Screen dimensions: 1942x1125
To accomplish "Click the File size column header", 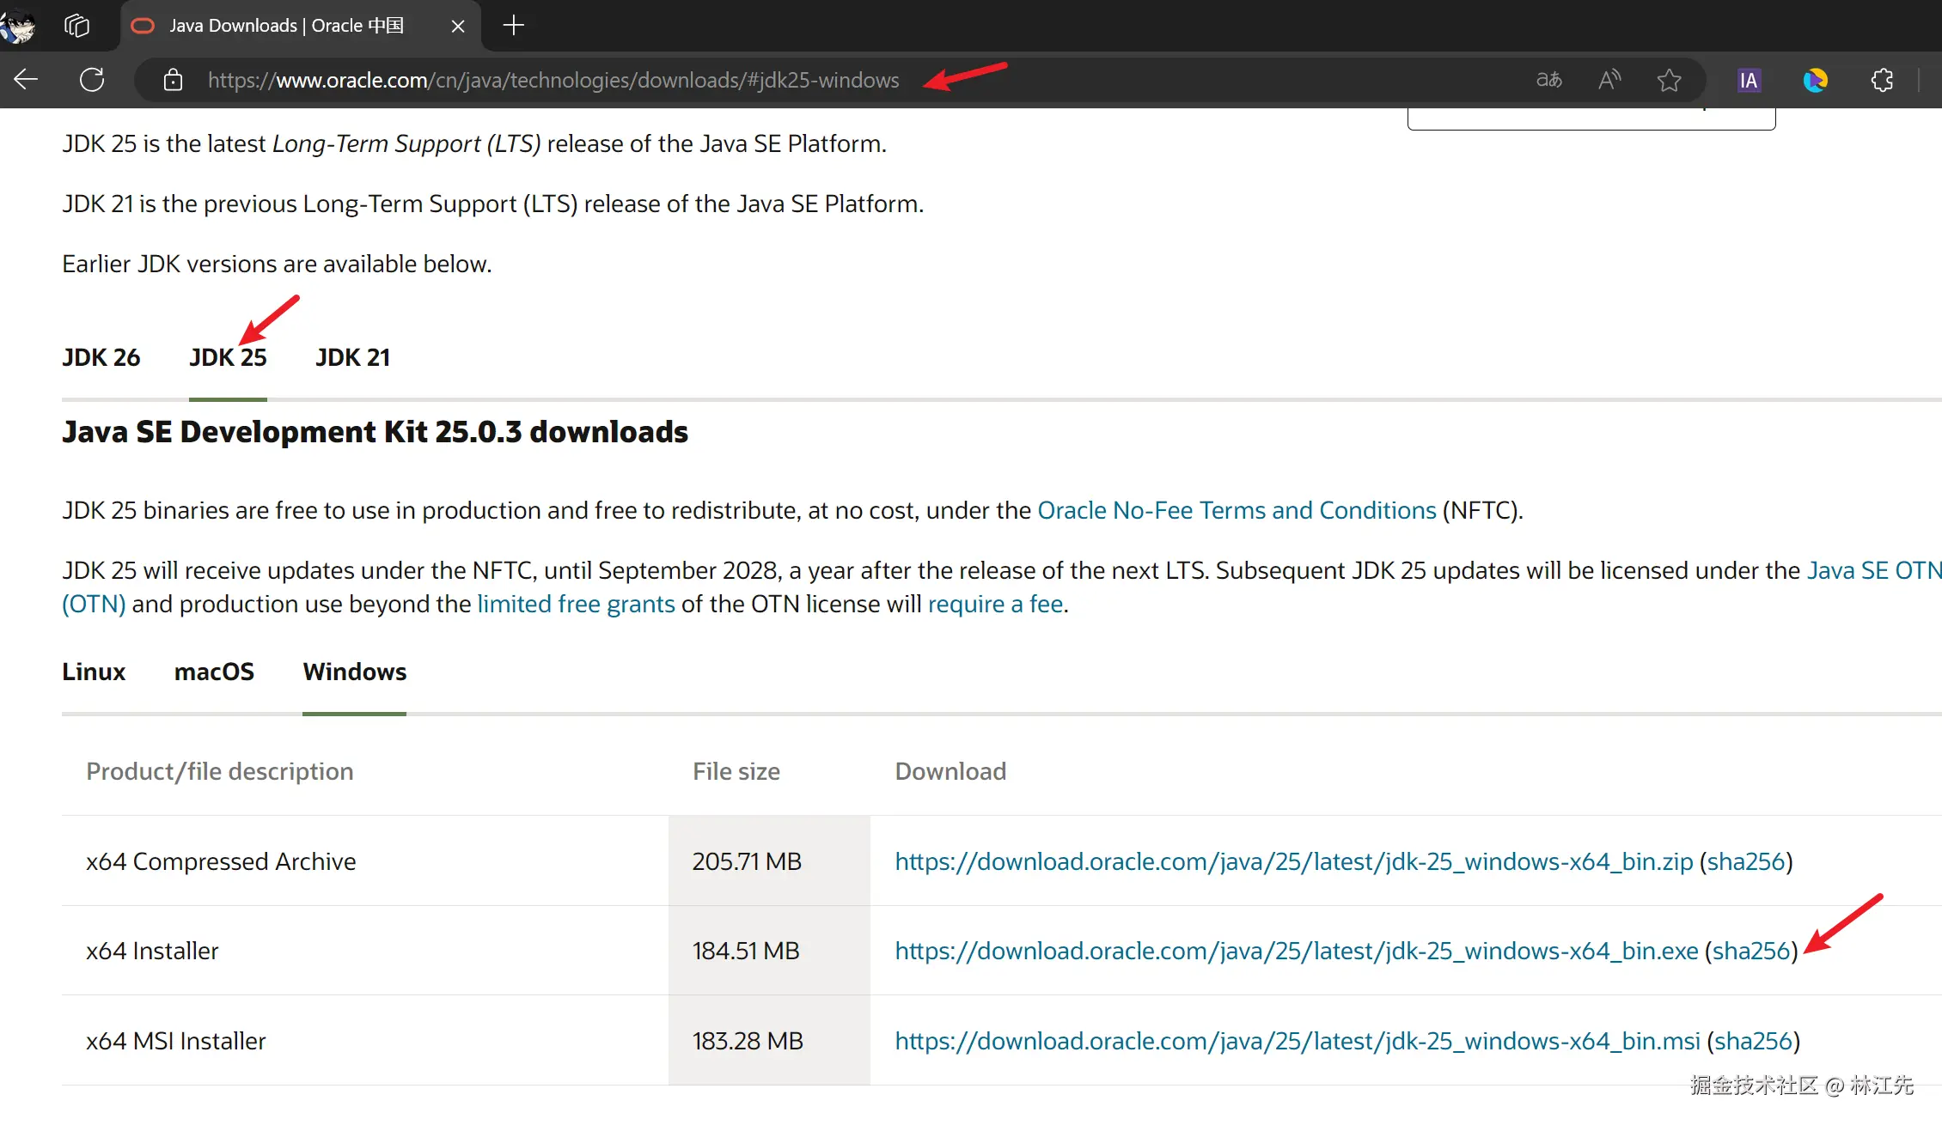I will tap(736, 771).
